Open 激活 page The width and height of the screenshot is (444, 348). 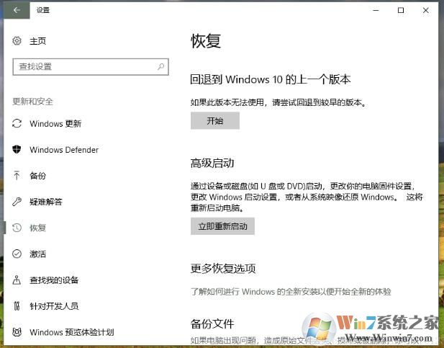click(x=37, y=254)
